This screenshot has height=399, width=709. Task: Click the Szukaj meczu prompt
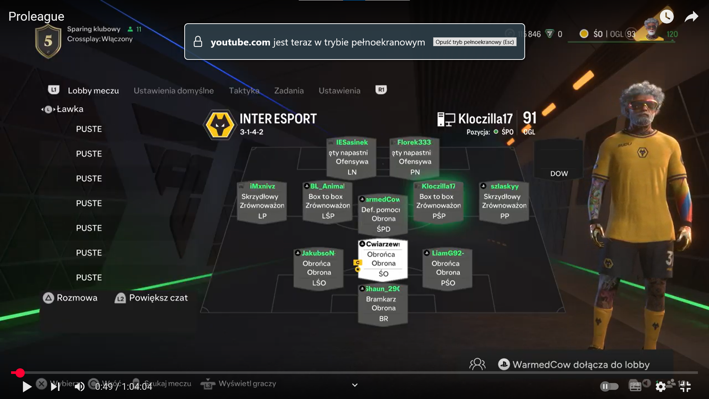pyautogui.click(x=162, y=384)
